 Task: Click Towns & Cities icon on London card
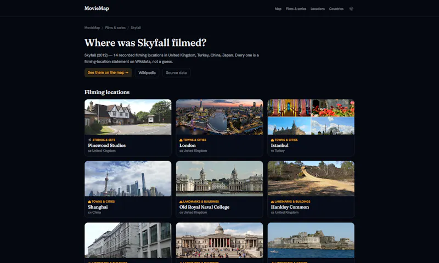tap(181, 140)
